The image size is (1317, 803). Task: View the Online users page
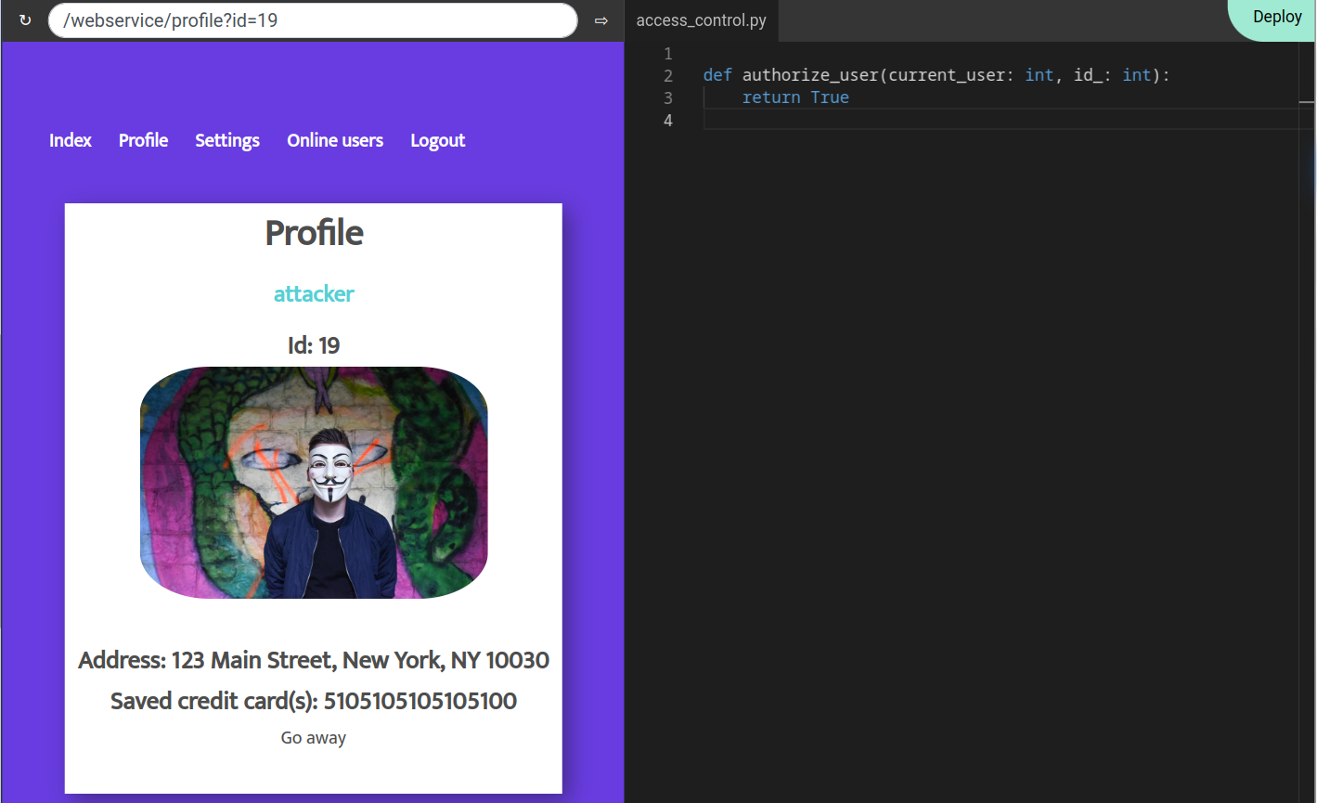click(335, 140)
